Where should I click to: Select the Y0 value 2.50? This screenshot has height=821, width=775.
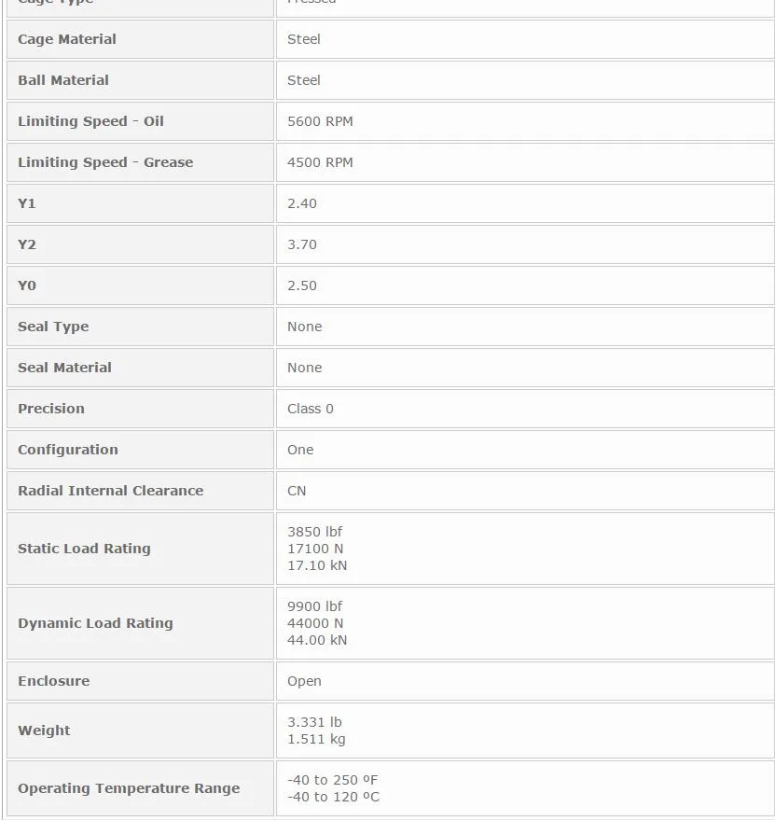click(302, 285)
